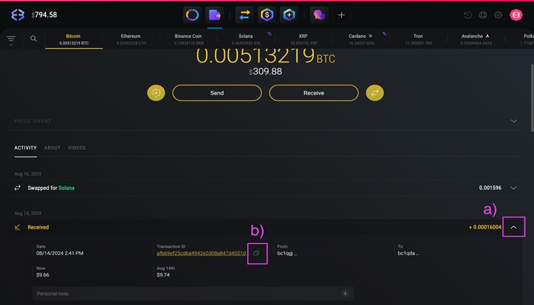
Task: Open the purple profile bubble icon
Action: pyautogui.click(x=319, y=14)
